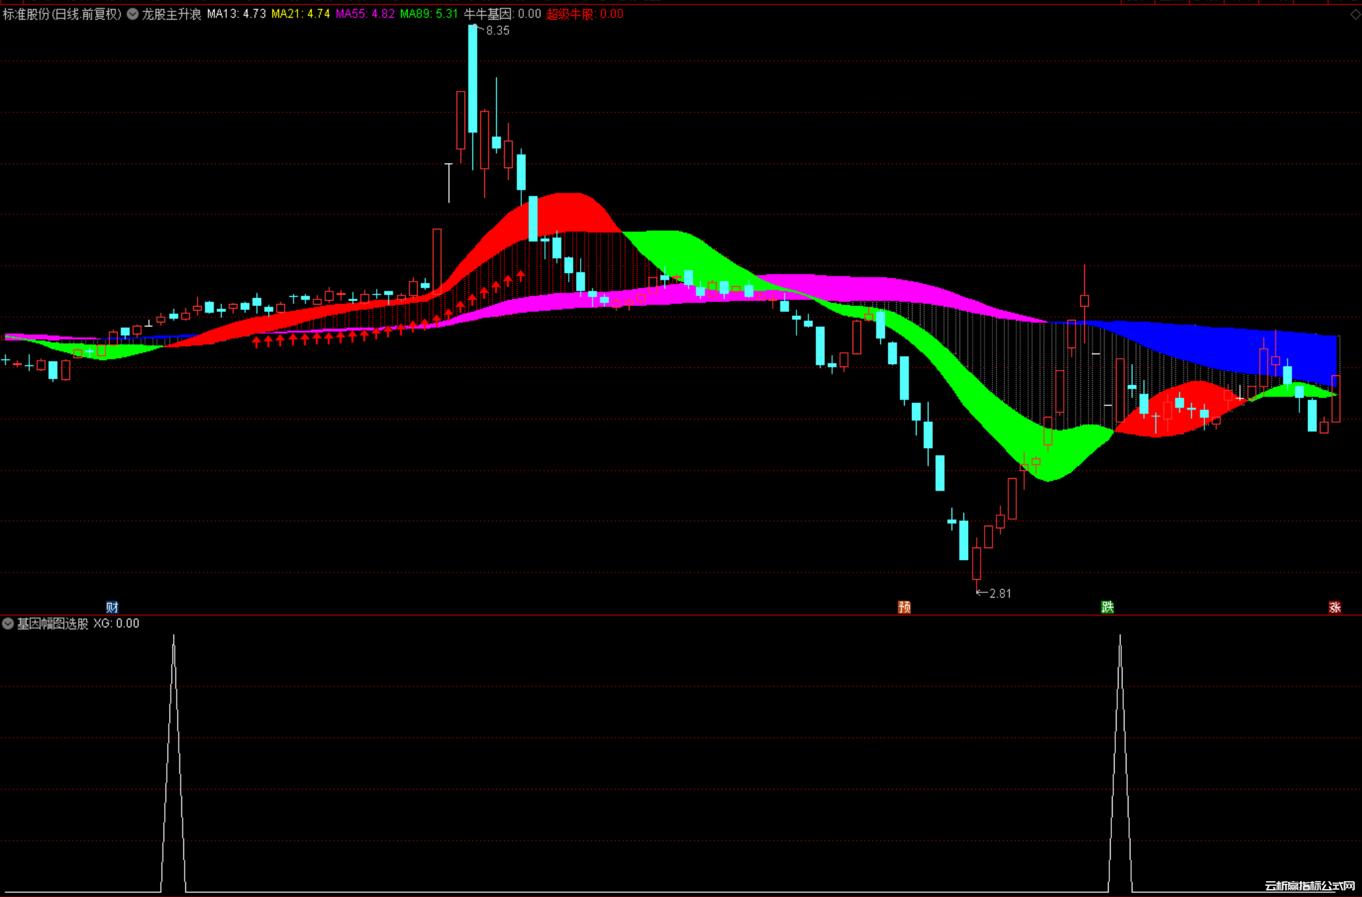Click the red 超级牛股: 0.00 reading

coord(585,14)
